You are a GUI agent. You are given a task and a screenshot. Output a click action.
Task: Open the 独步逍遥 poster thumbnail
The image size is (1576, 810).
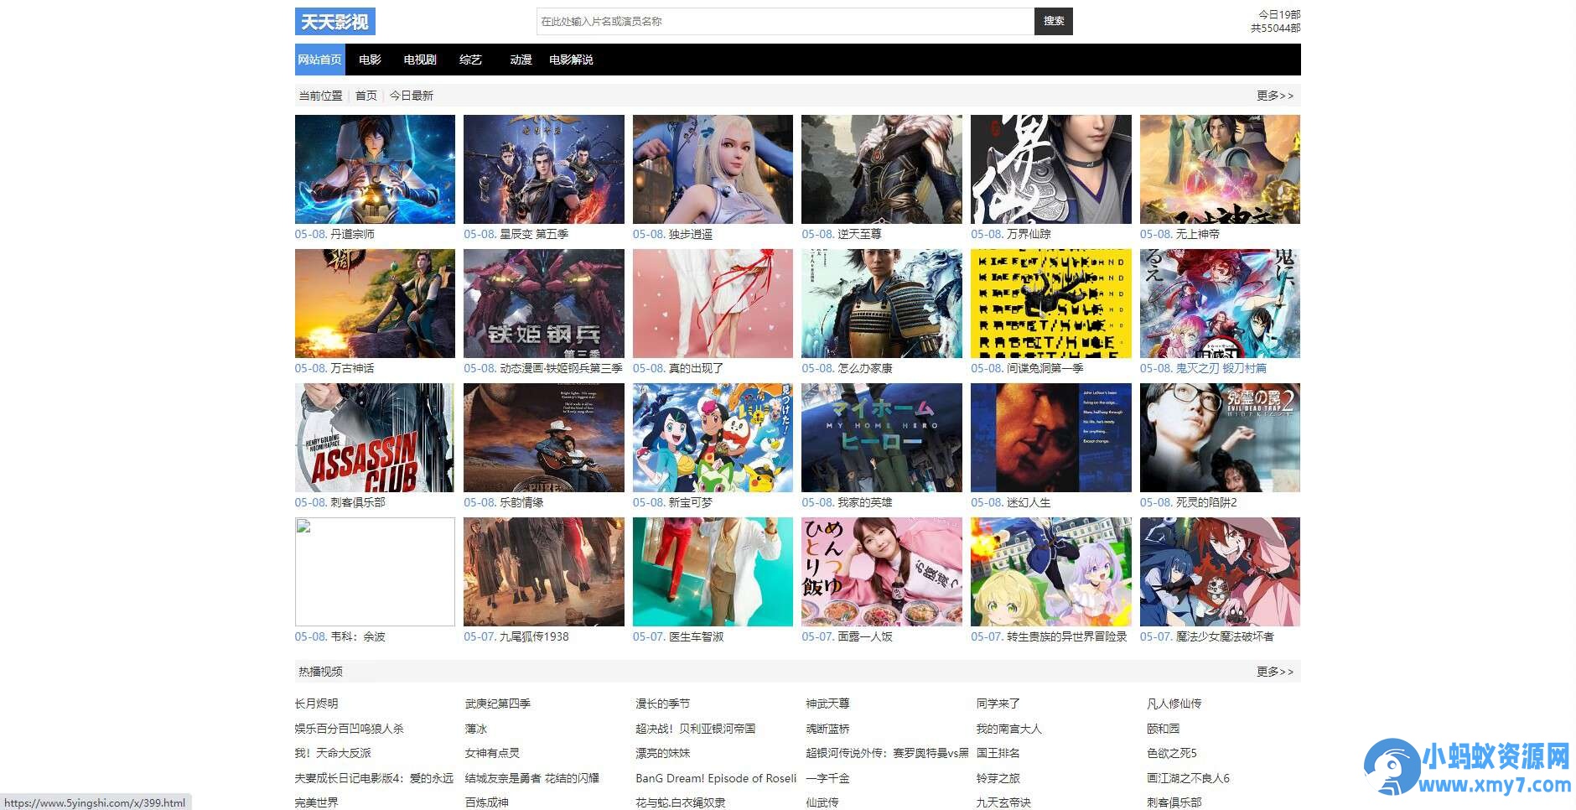(713, 169)
